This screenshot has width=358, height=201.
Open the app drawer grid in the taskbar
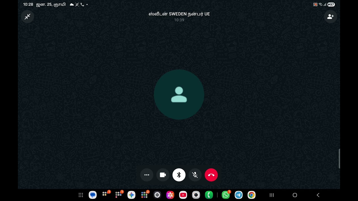pyautogui.click(x=81, y=195)
